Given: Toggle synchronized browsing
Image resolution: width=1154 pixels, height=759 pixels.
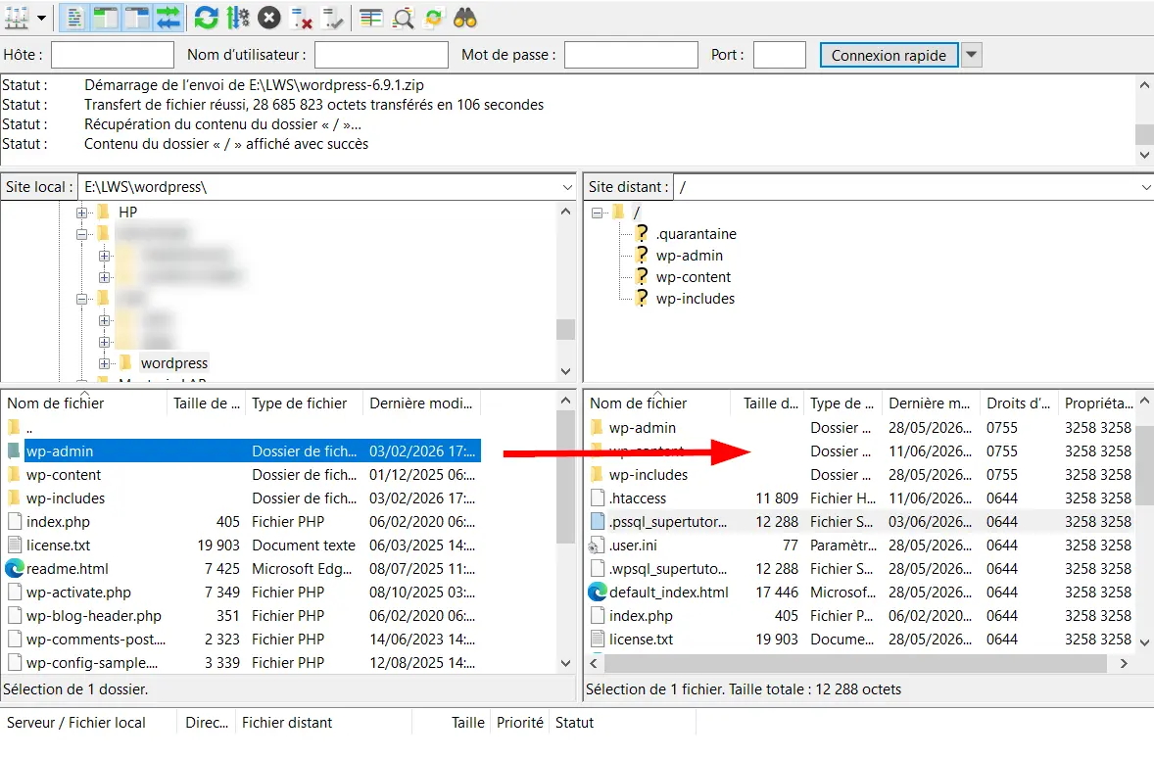Looking at the screenshot, I should pos(434,18).
